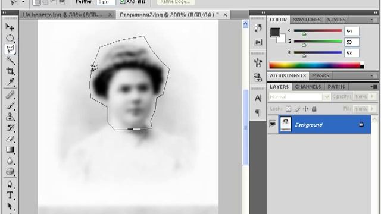Hide the Background layer with eye icon

(x=273, y=124)
